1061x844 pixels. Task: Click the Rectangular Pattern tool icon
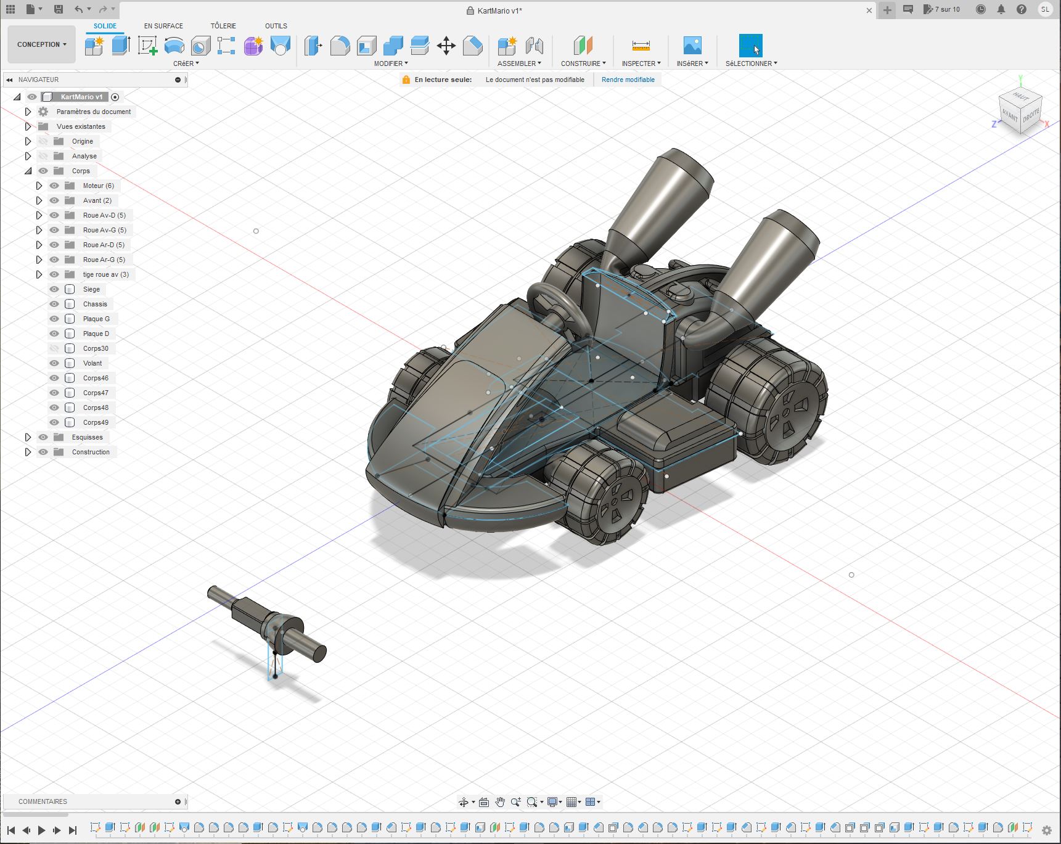[226, 46]
